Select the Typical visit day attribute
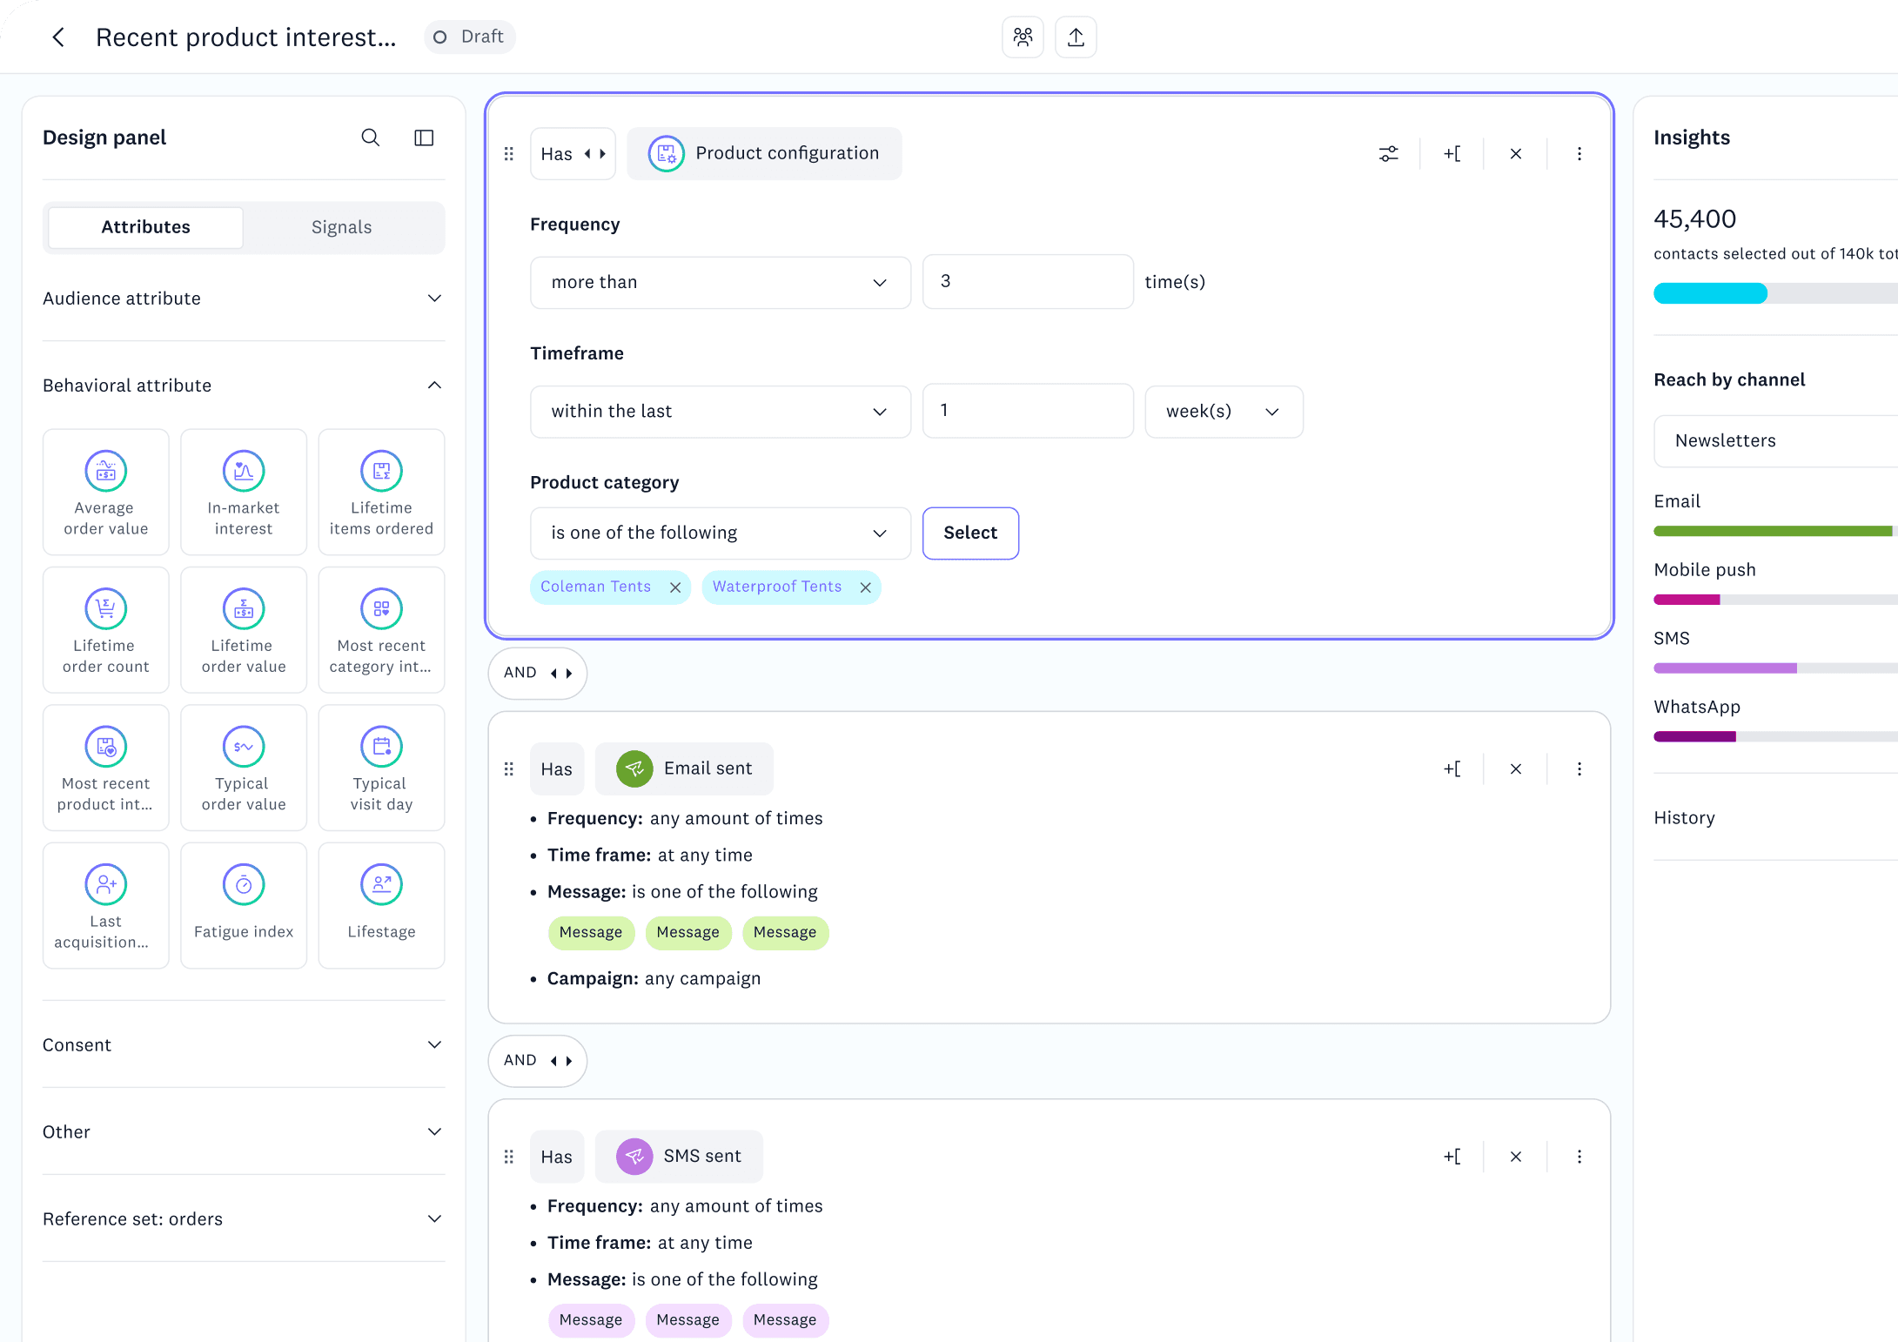 (381, 768)
